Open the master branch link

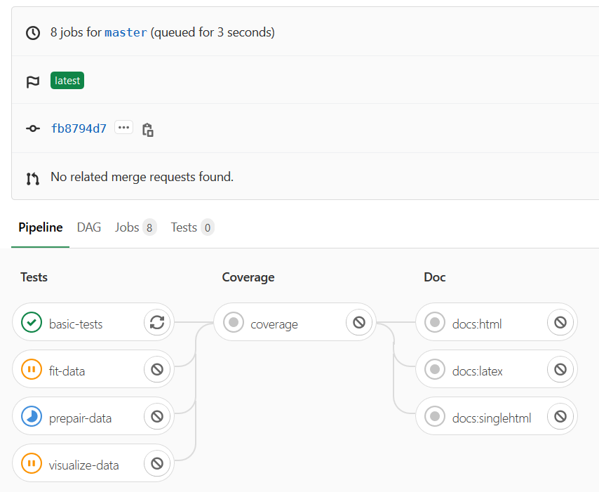pos(126,32)
